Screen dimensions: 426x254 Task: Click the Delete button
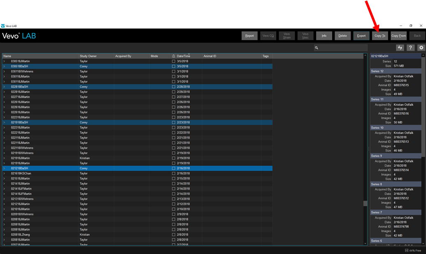[x=342, y=36]
